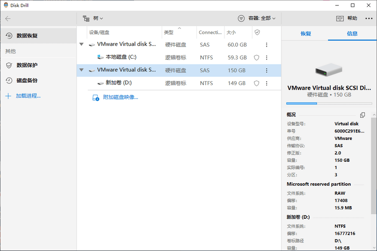377x251 pixels.
Task: Click the 附加磁盘映像 disk image icon
Action: coord(96,98)
